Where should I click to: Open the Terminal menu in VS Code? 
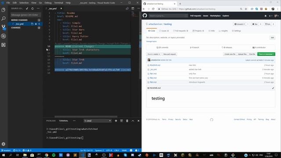(58, 3)
